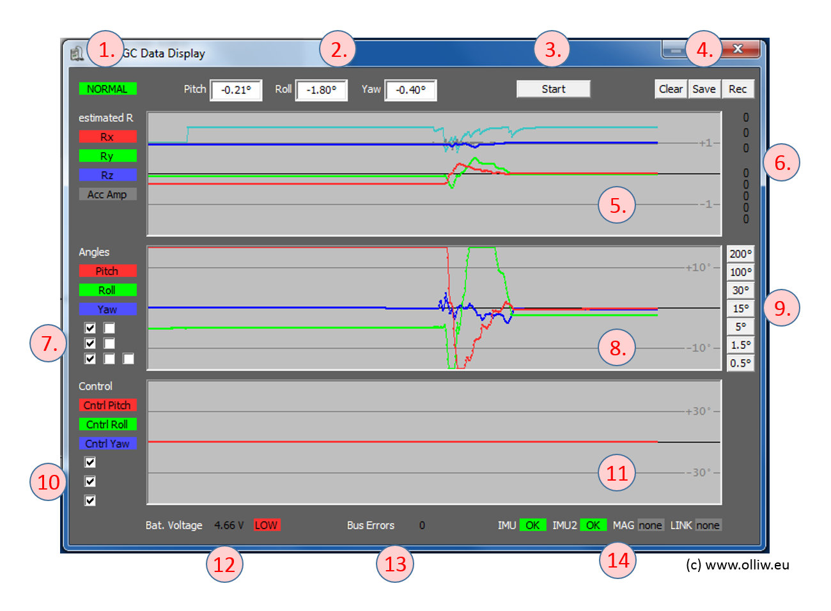
Task: Click the Start button
Action: (553, 89)
